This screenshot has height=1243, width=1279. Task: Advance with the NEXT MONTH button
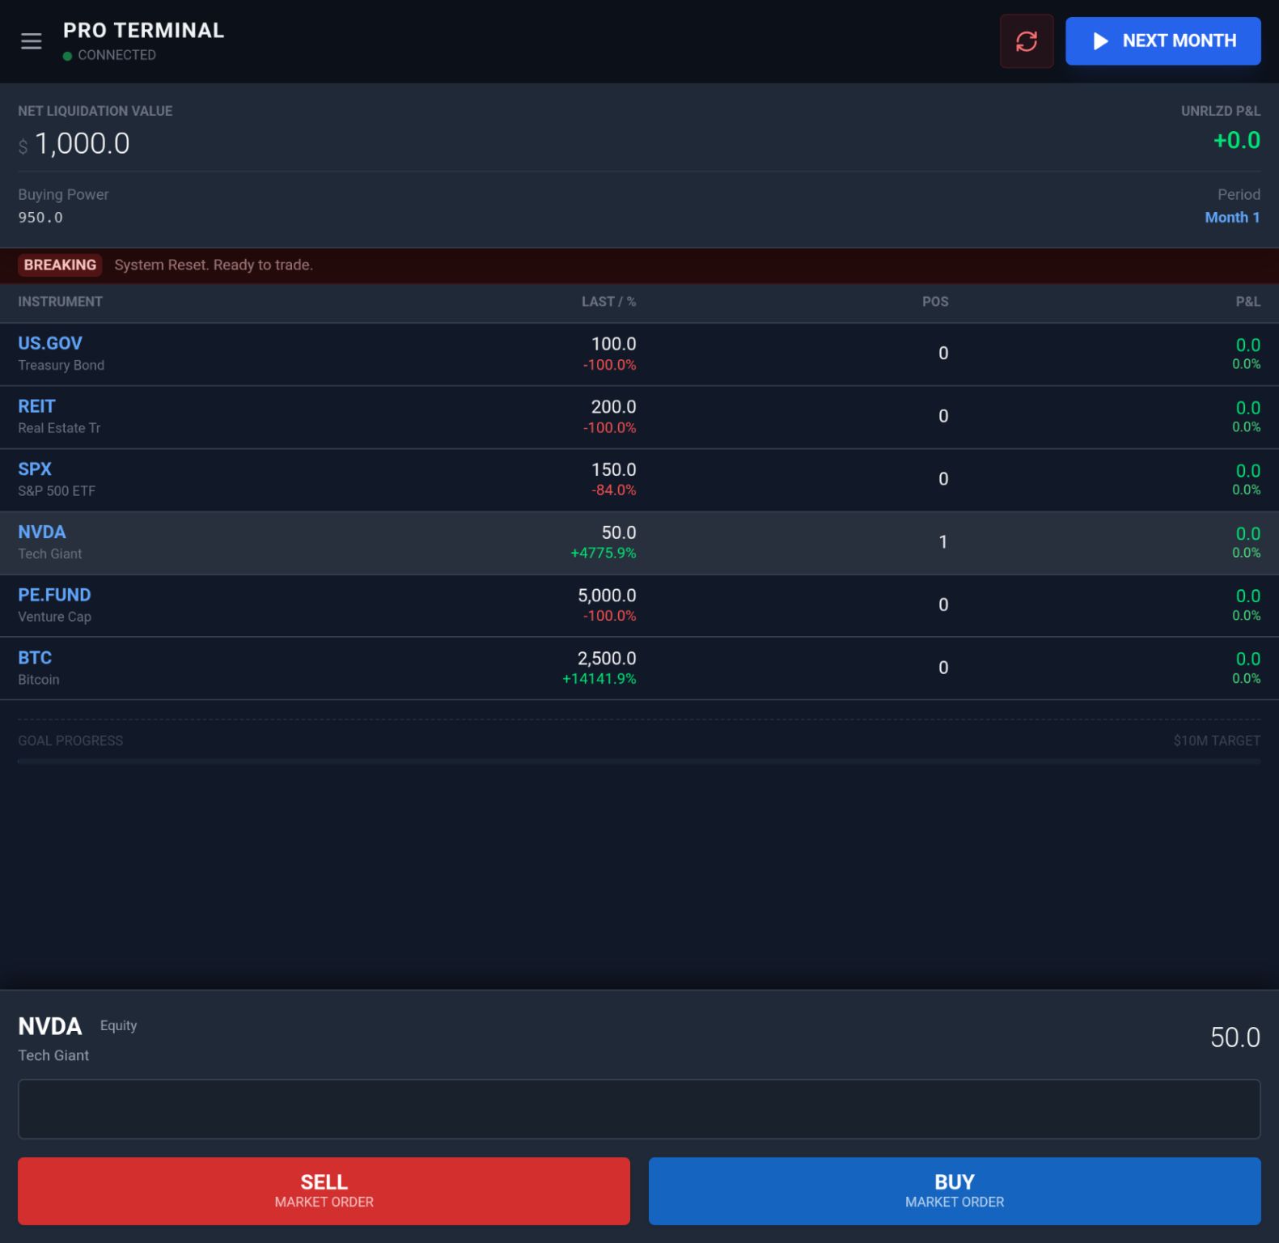click(x=1163, y=41)
